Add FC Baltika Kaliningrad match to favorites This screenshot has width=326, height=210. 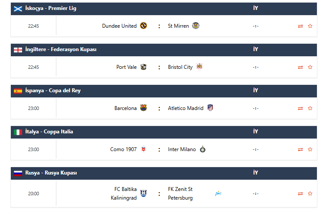[310, 194]
